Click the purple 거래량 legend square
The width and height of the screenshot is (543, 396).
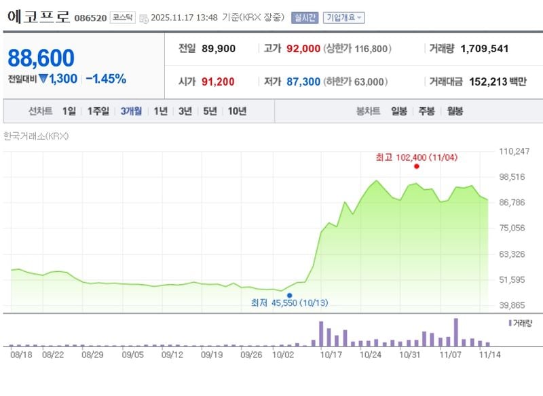coord(510,323)
